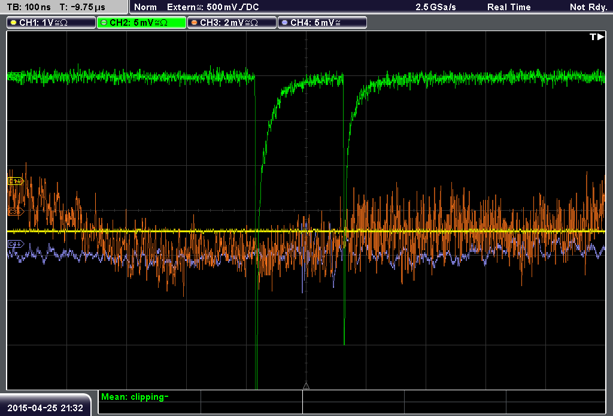Click the Extern 500 mV DC trigger source

[213, 7]
